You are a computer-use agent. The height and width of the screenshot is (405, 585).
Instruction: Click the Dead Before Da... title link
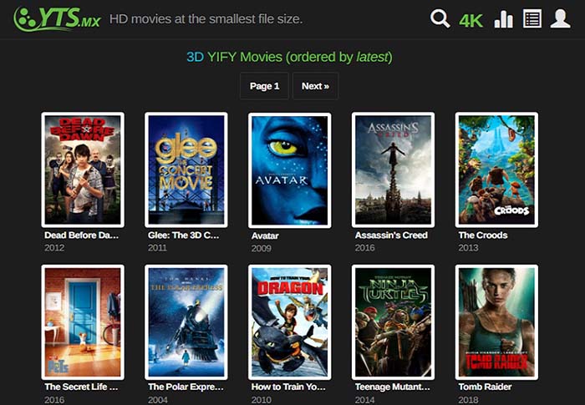(x=81, y=235)
